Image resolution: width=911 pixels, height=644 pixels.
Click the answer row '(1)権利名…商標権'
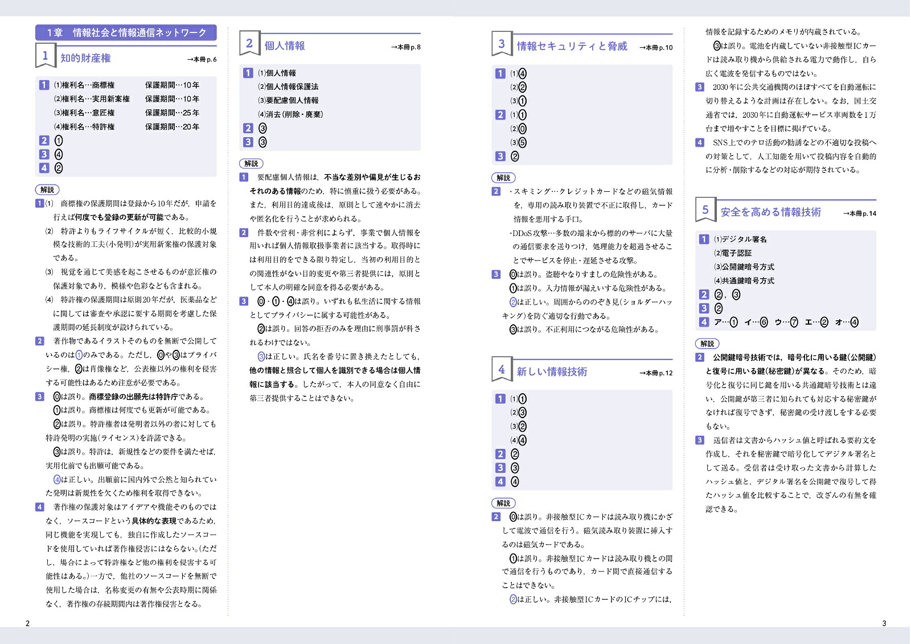84,85
